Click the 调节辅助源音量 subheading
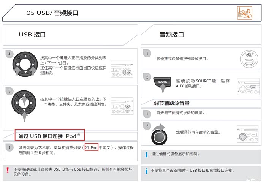 pos(172,103)
